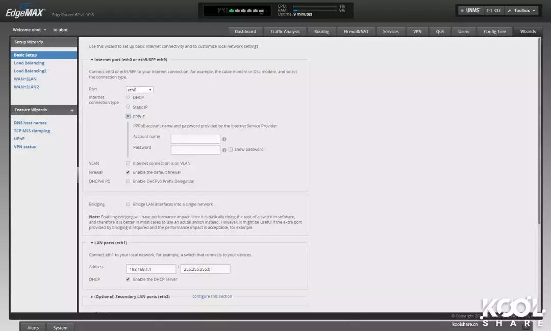
Task: Open the VPN tab
Action: [x=417, y=32]
